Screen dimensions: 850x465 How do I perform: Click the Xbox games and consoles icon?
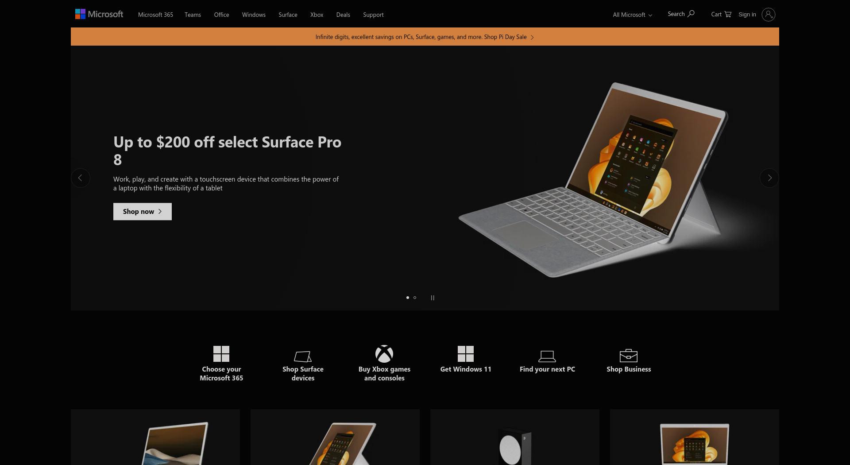click(x=384, y=354)
